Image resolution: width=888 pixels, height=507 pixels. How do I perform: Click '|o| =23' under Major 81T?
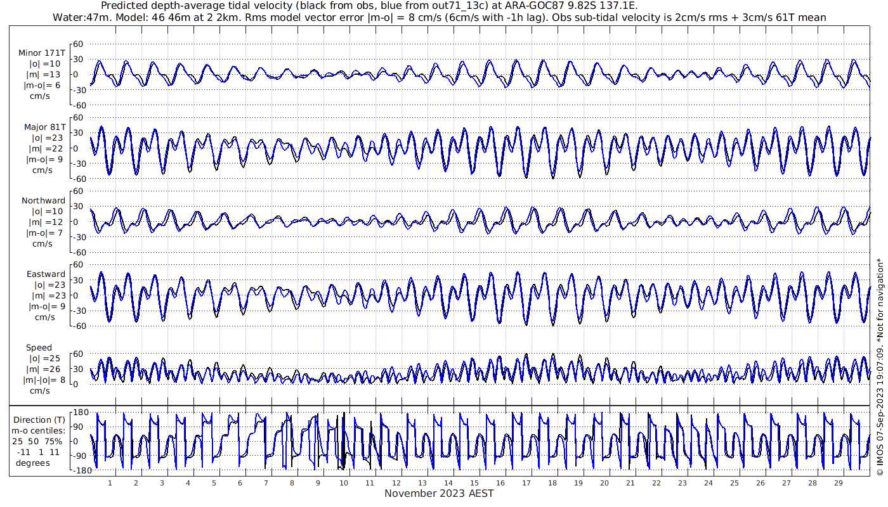point(46,138)
